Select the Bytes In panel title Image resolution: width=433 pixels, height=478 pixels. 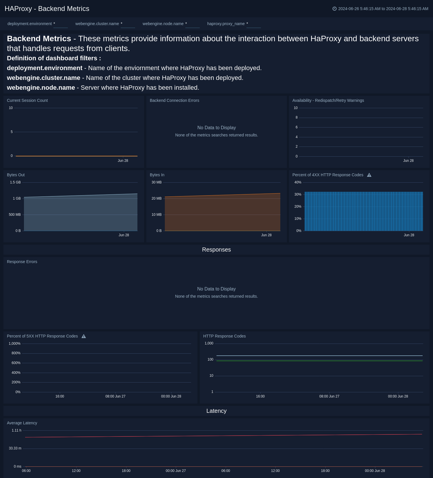tap(157, 175)
